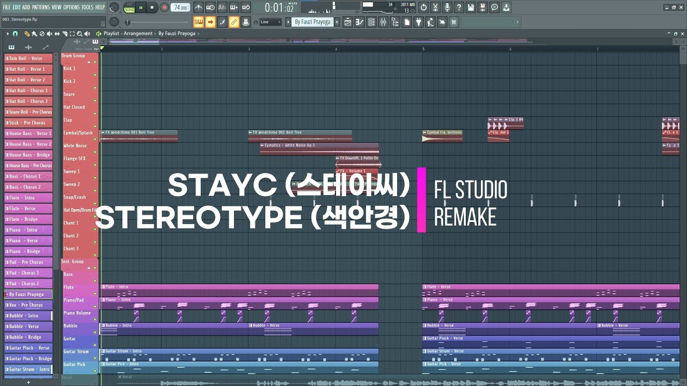The height and width of the screenshot is (386, 687).
Task: Open the By Fauzi Prayoga pattern selector
Action: (313, 22)
